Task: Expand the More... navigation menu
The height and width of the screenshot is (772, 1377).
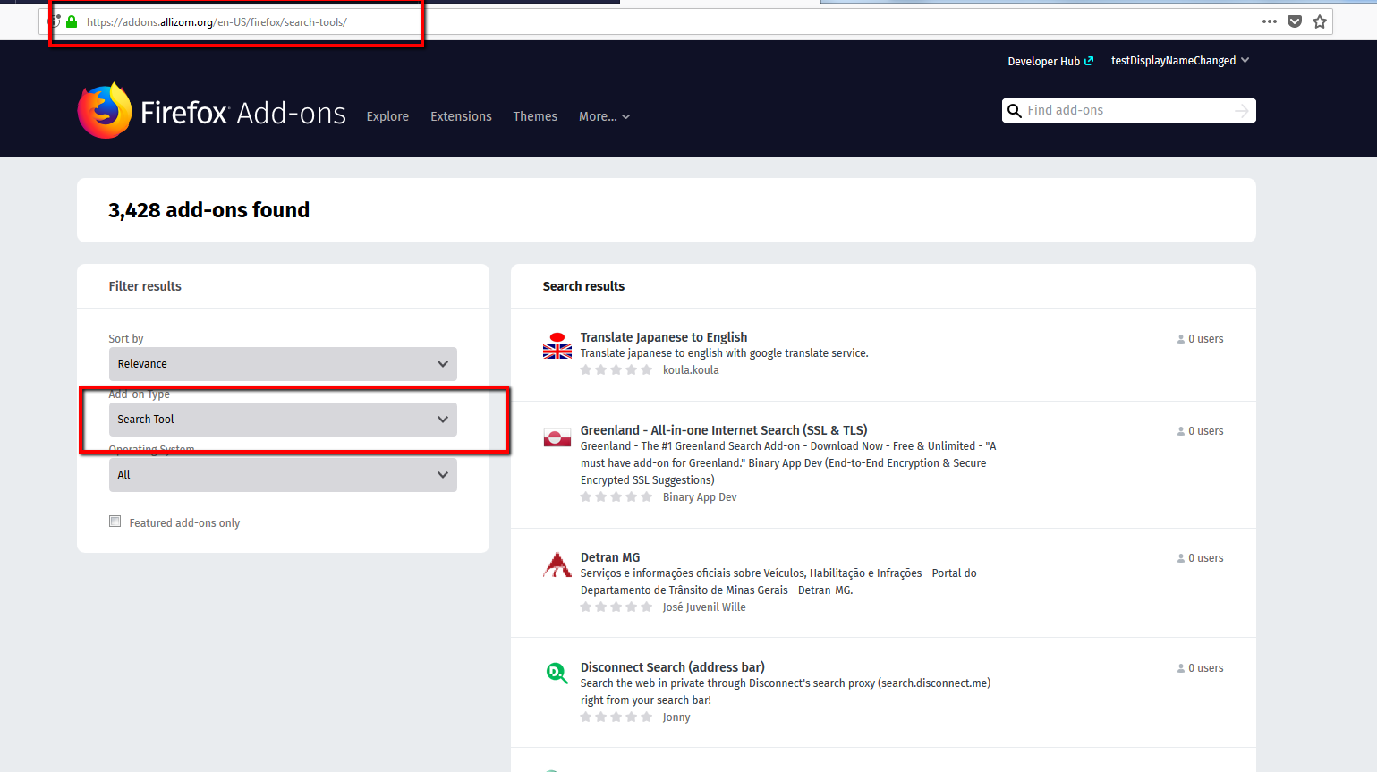Action: [604, 116]
